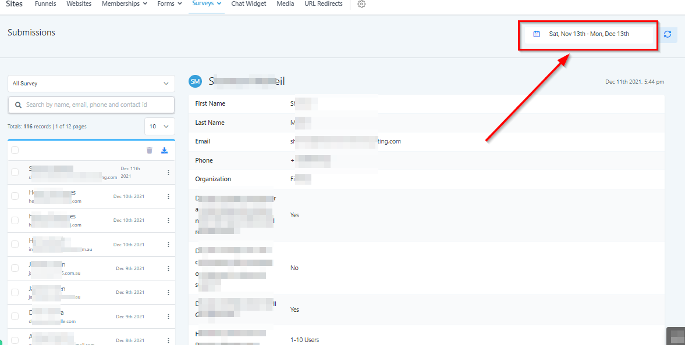
Task: Check the Dec 11th 2021 submission checkbox
Action: click(15, 172)
